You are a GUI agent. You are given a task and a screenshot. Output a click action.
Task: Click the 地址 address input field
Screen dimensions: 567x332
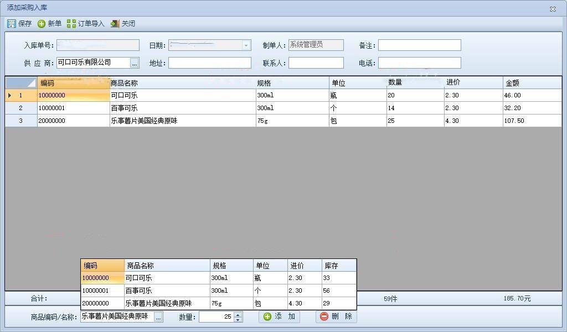click(209, 63)
